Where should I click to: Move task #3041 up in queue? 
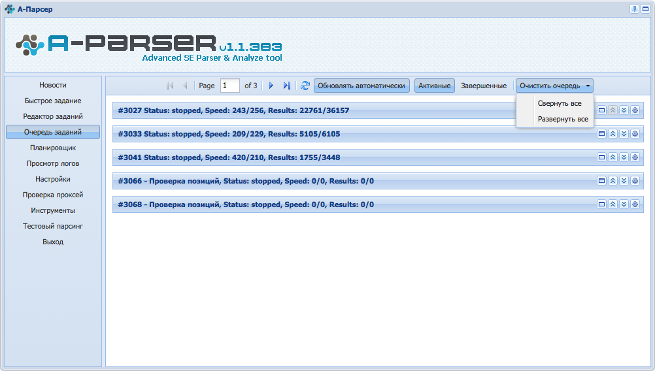[x=613, y=157]
